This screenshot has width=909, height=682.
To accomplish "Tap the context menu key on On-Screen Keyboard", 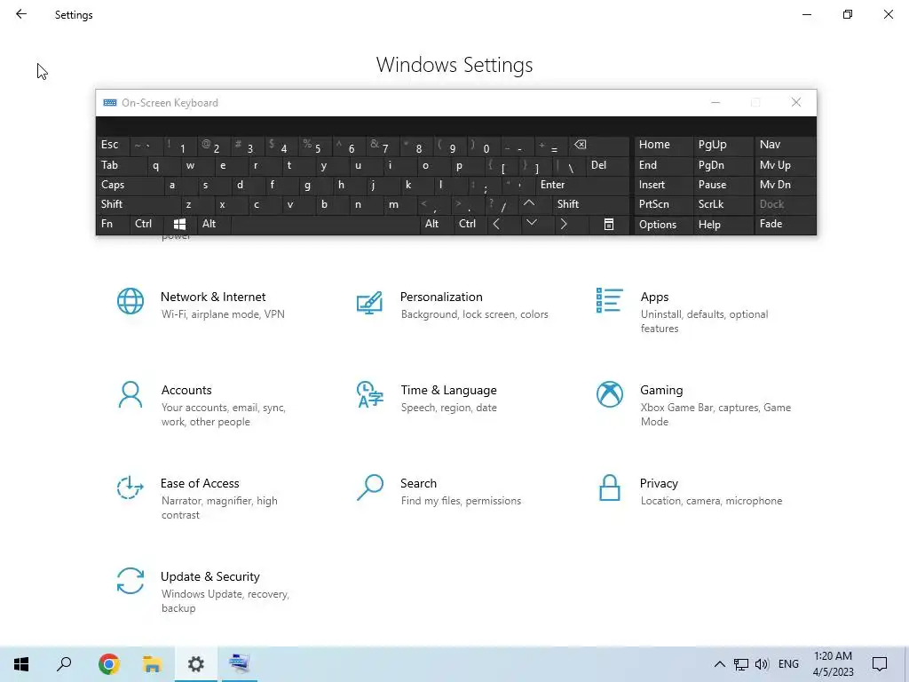I will tap(609, 224).
